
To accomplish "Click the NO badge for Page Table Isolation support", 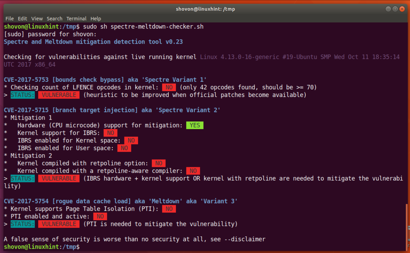I will tap(169, 209).
